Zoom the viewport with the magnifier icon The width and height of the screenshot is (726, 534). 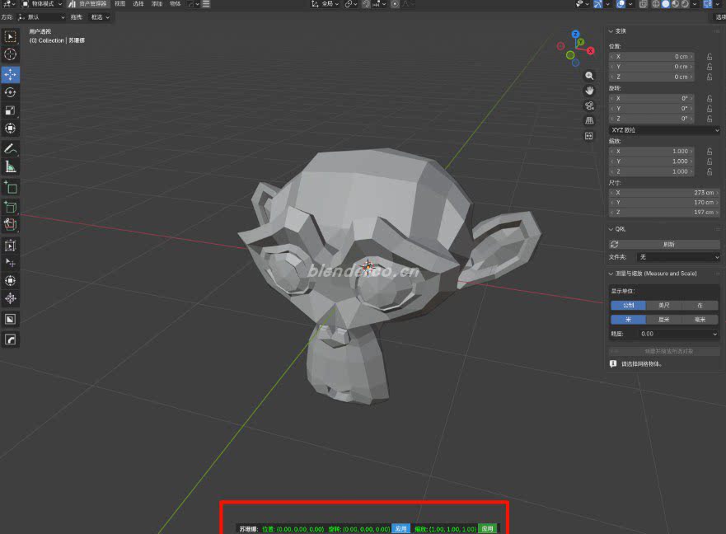coord(589,76)
